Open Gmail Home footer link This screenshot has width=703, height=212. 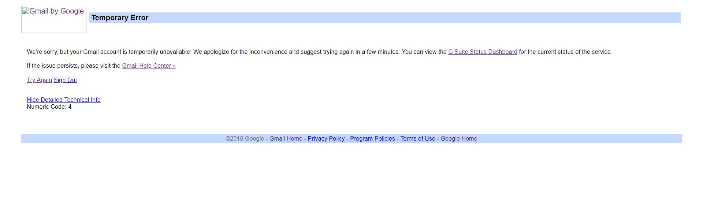[286, 139]
